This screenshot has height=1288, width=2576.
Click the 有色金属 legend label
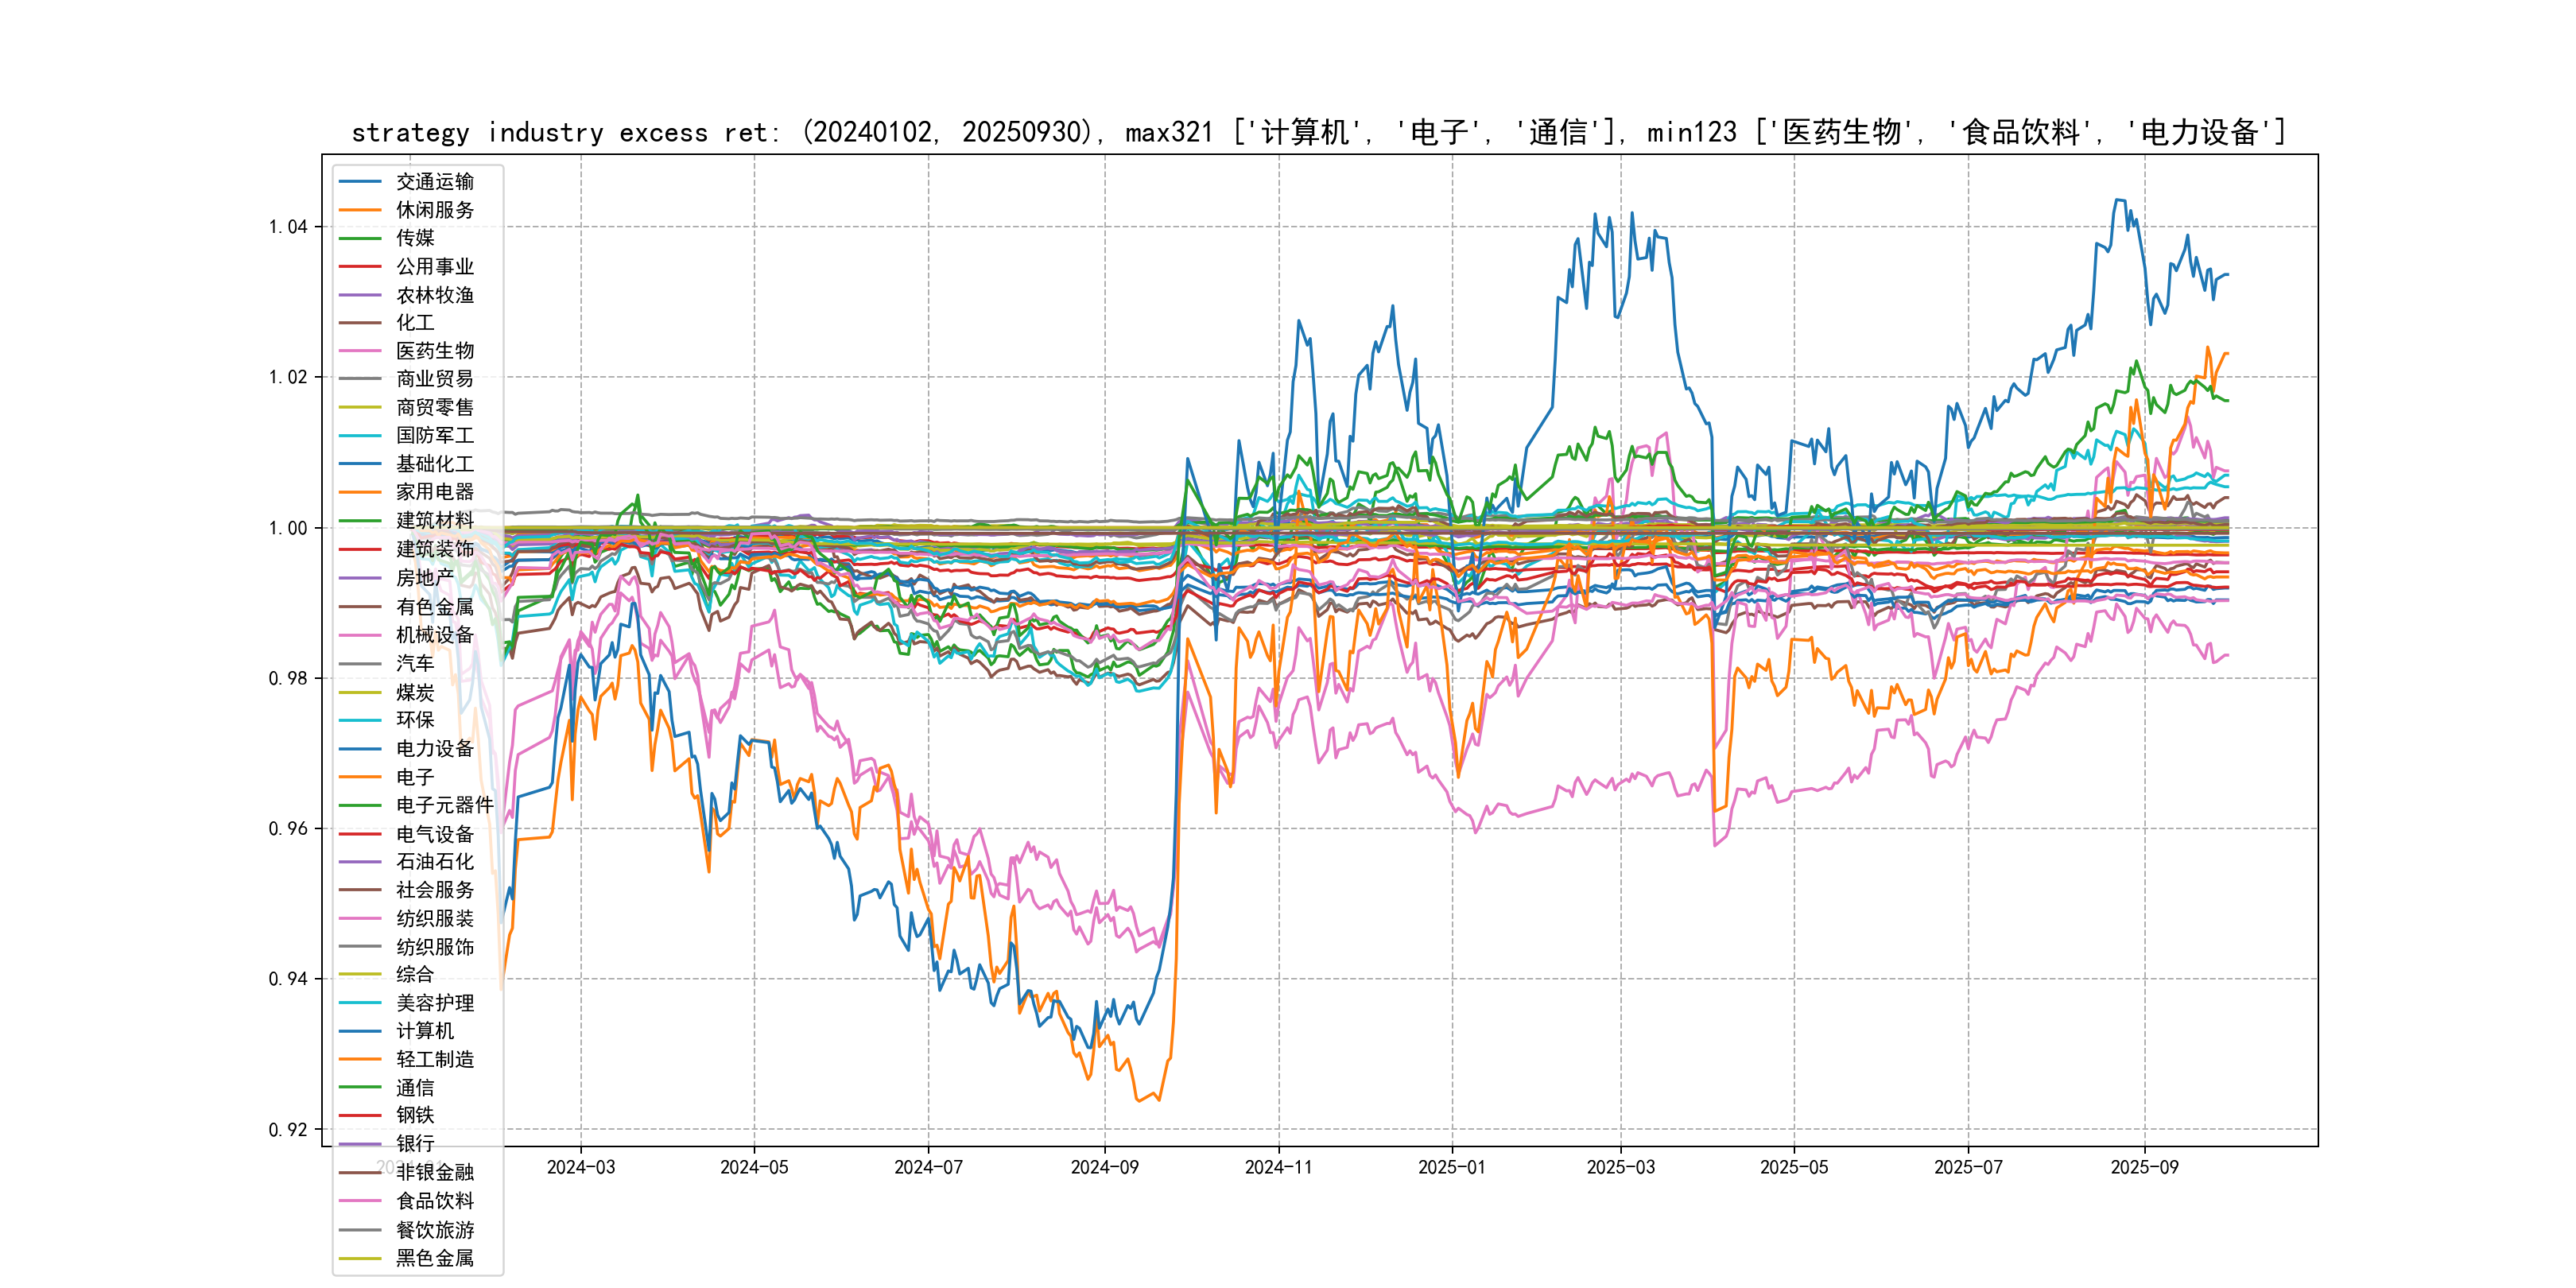[434, 607]
